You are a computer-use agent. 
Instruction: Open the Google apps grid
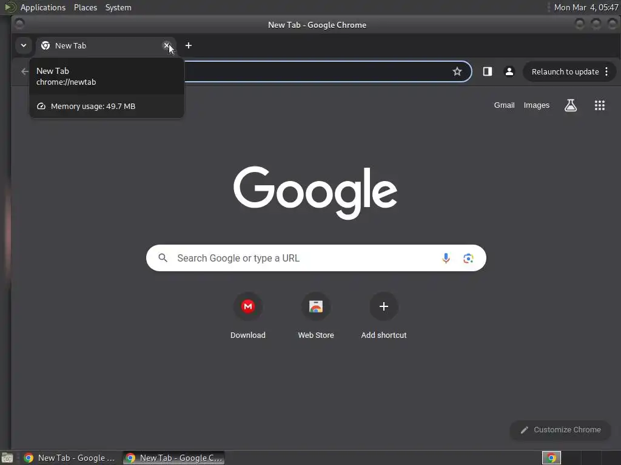click(x=600, y=105)
